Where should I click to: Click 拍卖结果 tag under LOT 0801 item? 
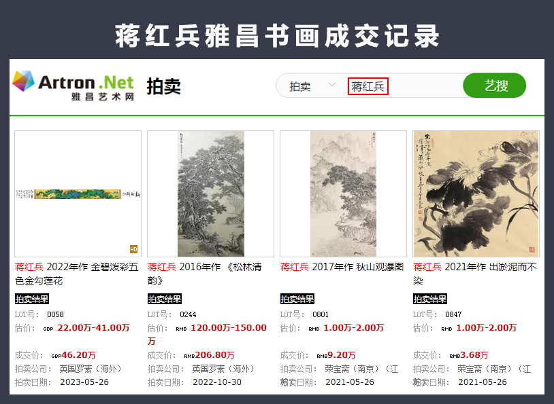click(x=297, y=299)
